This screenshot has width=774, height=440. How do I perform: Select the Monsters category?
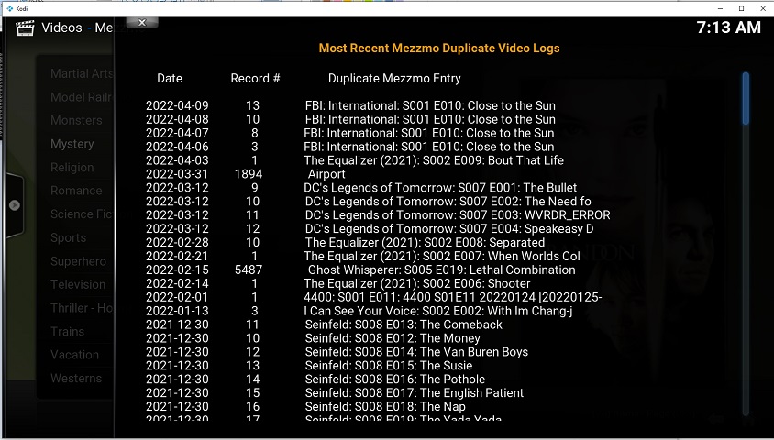pos(76,120)
